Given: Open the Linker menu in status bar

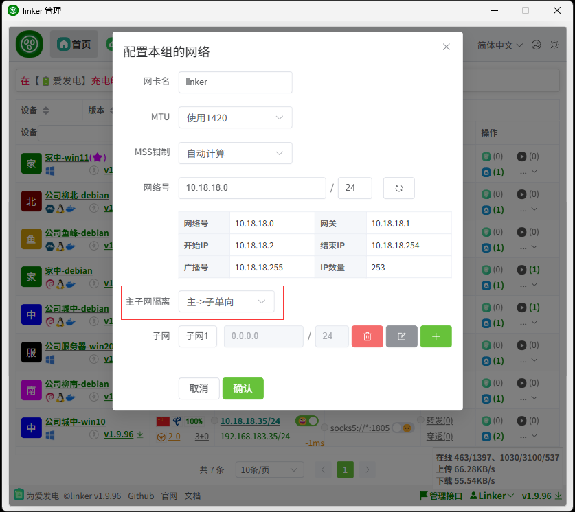Looking at the screenshot, I should 496,496.
